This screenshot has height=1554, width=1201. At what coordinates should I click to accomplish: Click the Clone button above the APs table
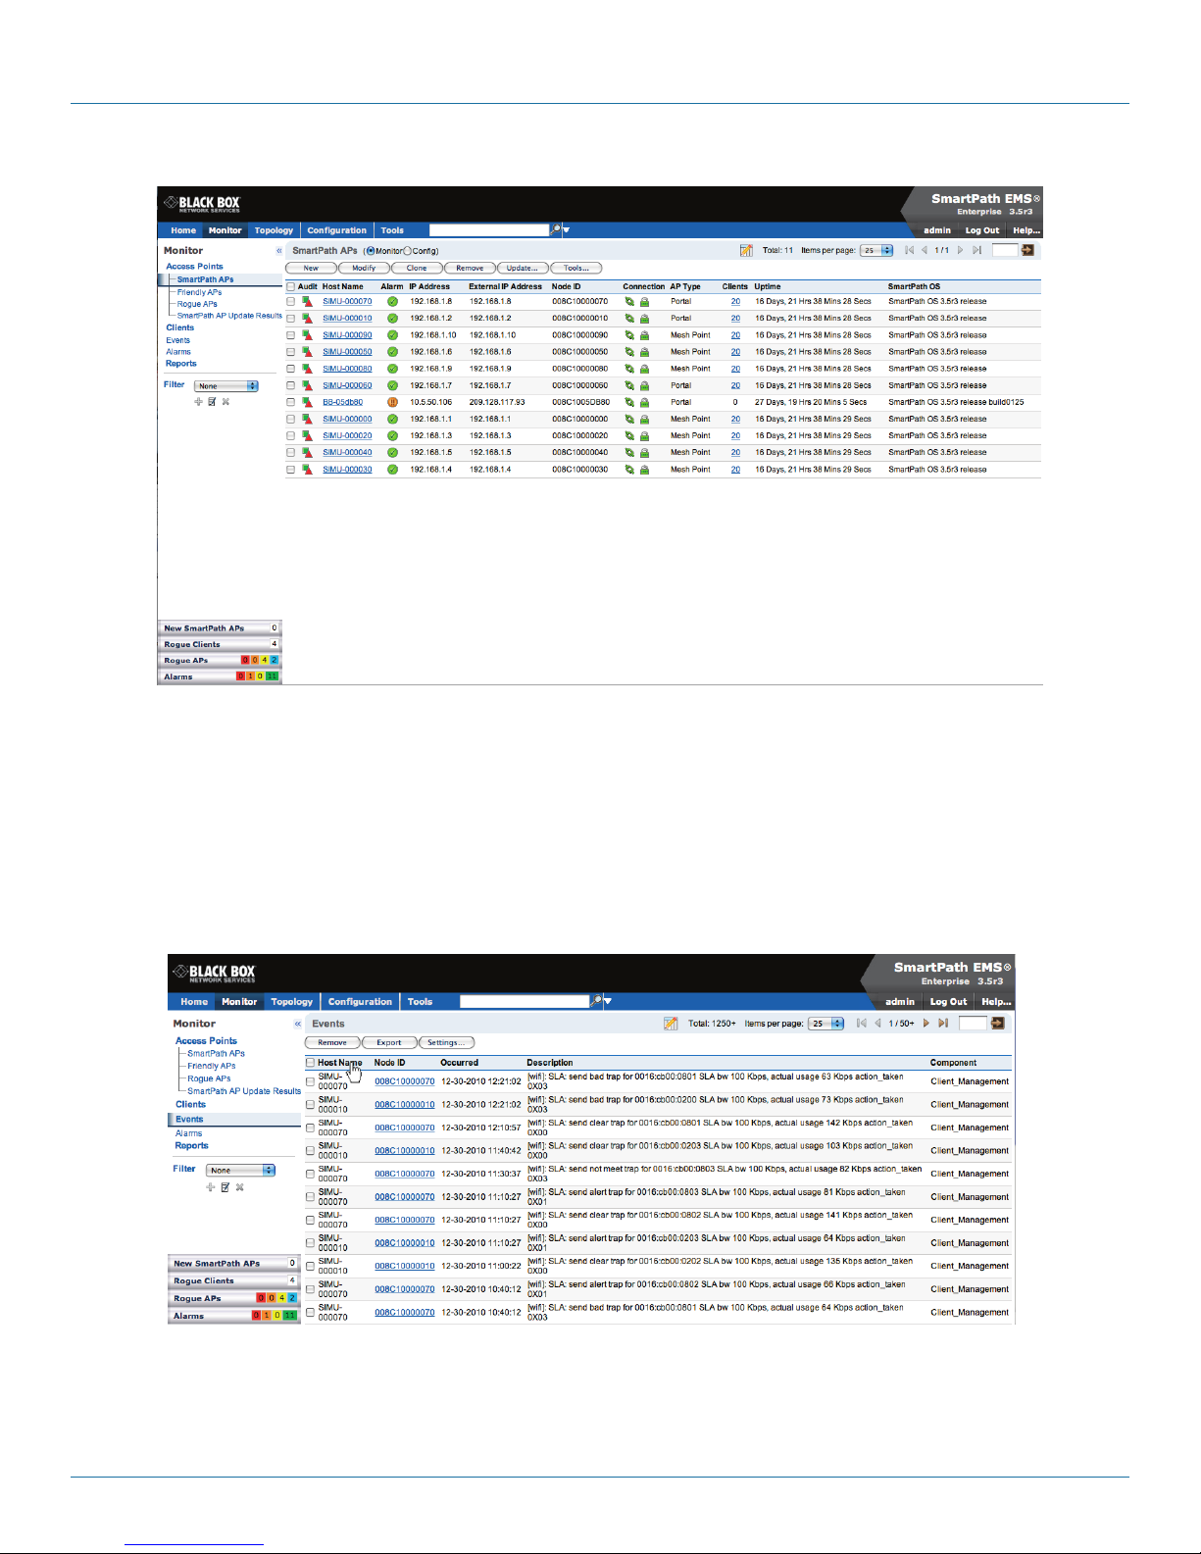[x=417, y=268]
